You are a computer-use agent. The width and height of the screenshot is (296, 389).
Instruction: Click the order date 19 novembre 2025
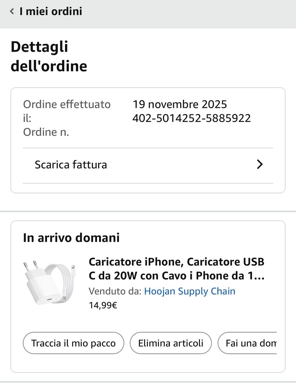pyautogui.click(x=180, y=104)
